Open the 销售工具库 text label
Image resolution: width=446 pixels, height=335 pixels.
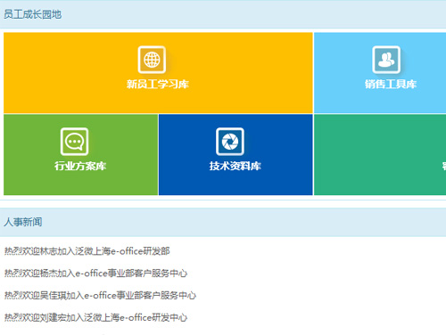click(391, 84)
